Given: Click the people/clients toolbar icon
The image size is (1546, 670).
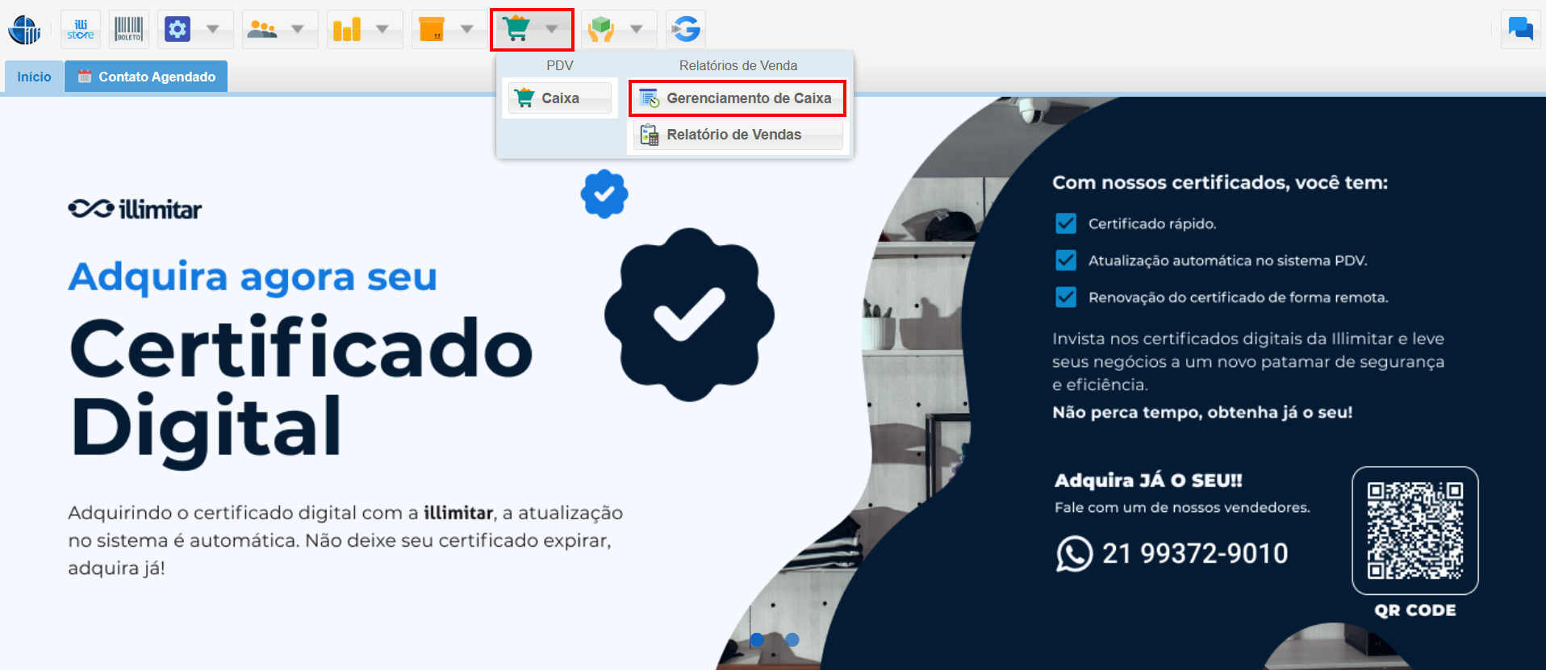Looking at the screenshot, I should click(x=262, y=30).
